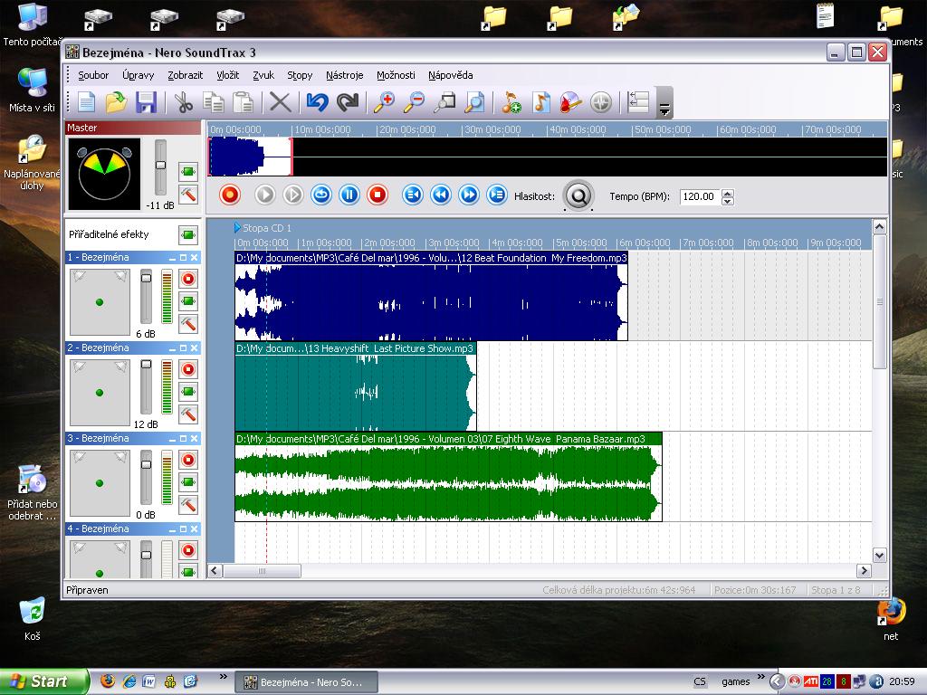Pause playback with the blue pause button
Image resolution: width=927 pixels, height=695 pixels.
349,195
